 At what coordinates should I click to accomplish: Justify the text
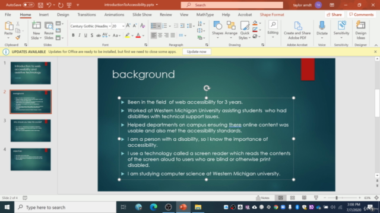[x=173, y=35]
